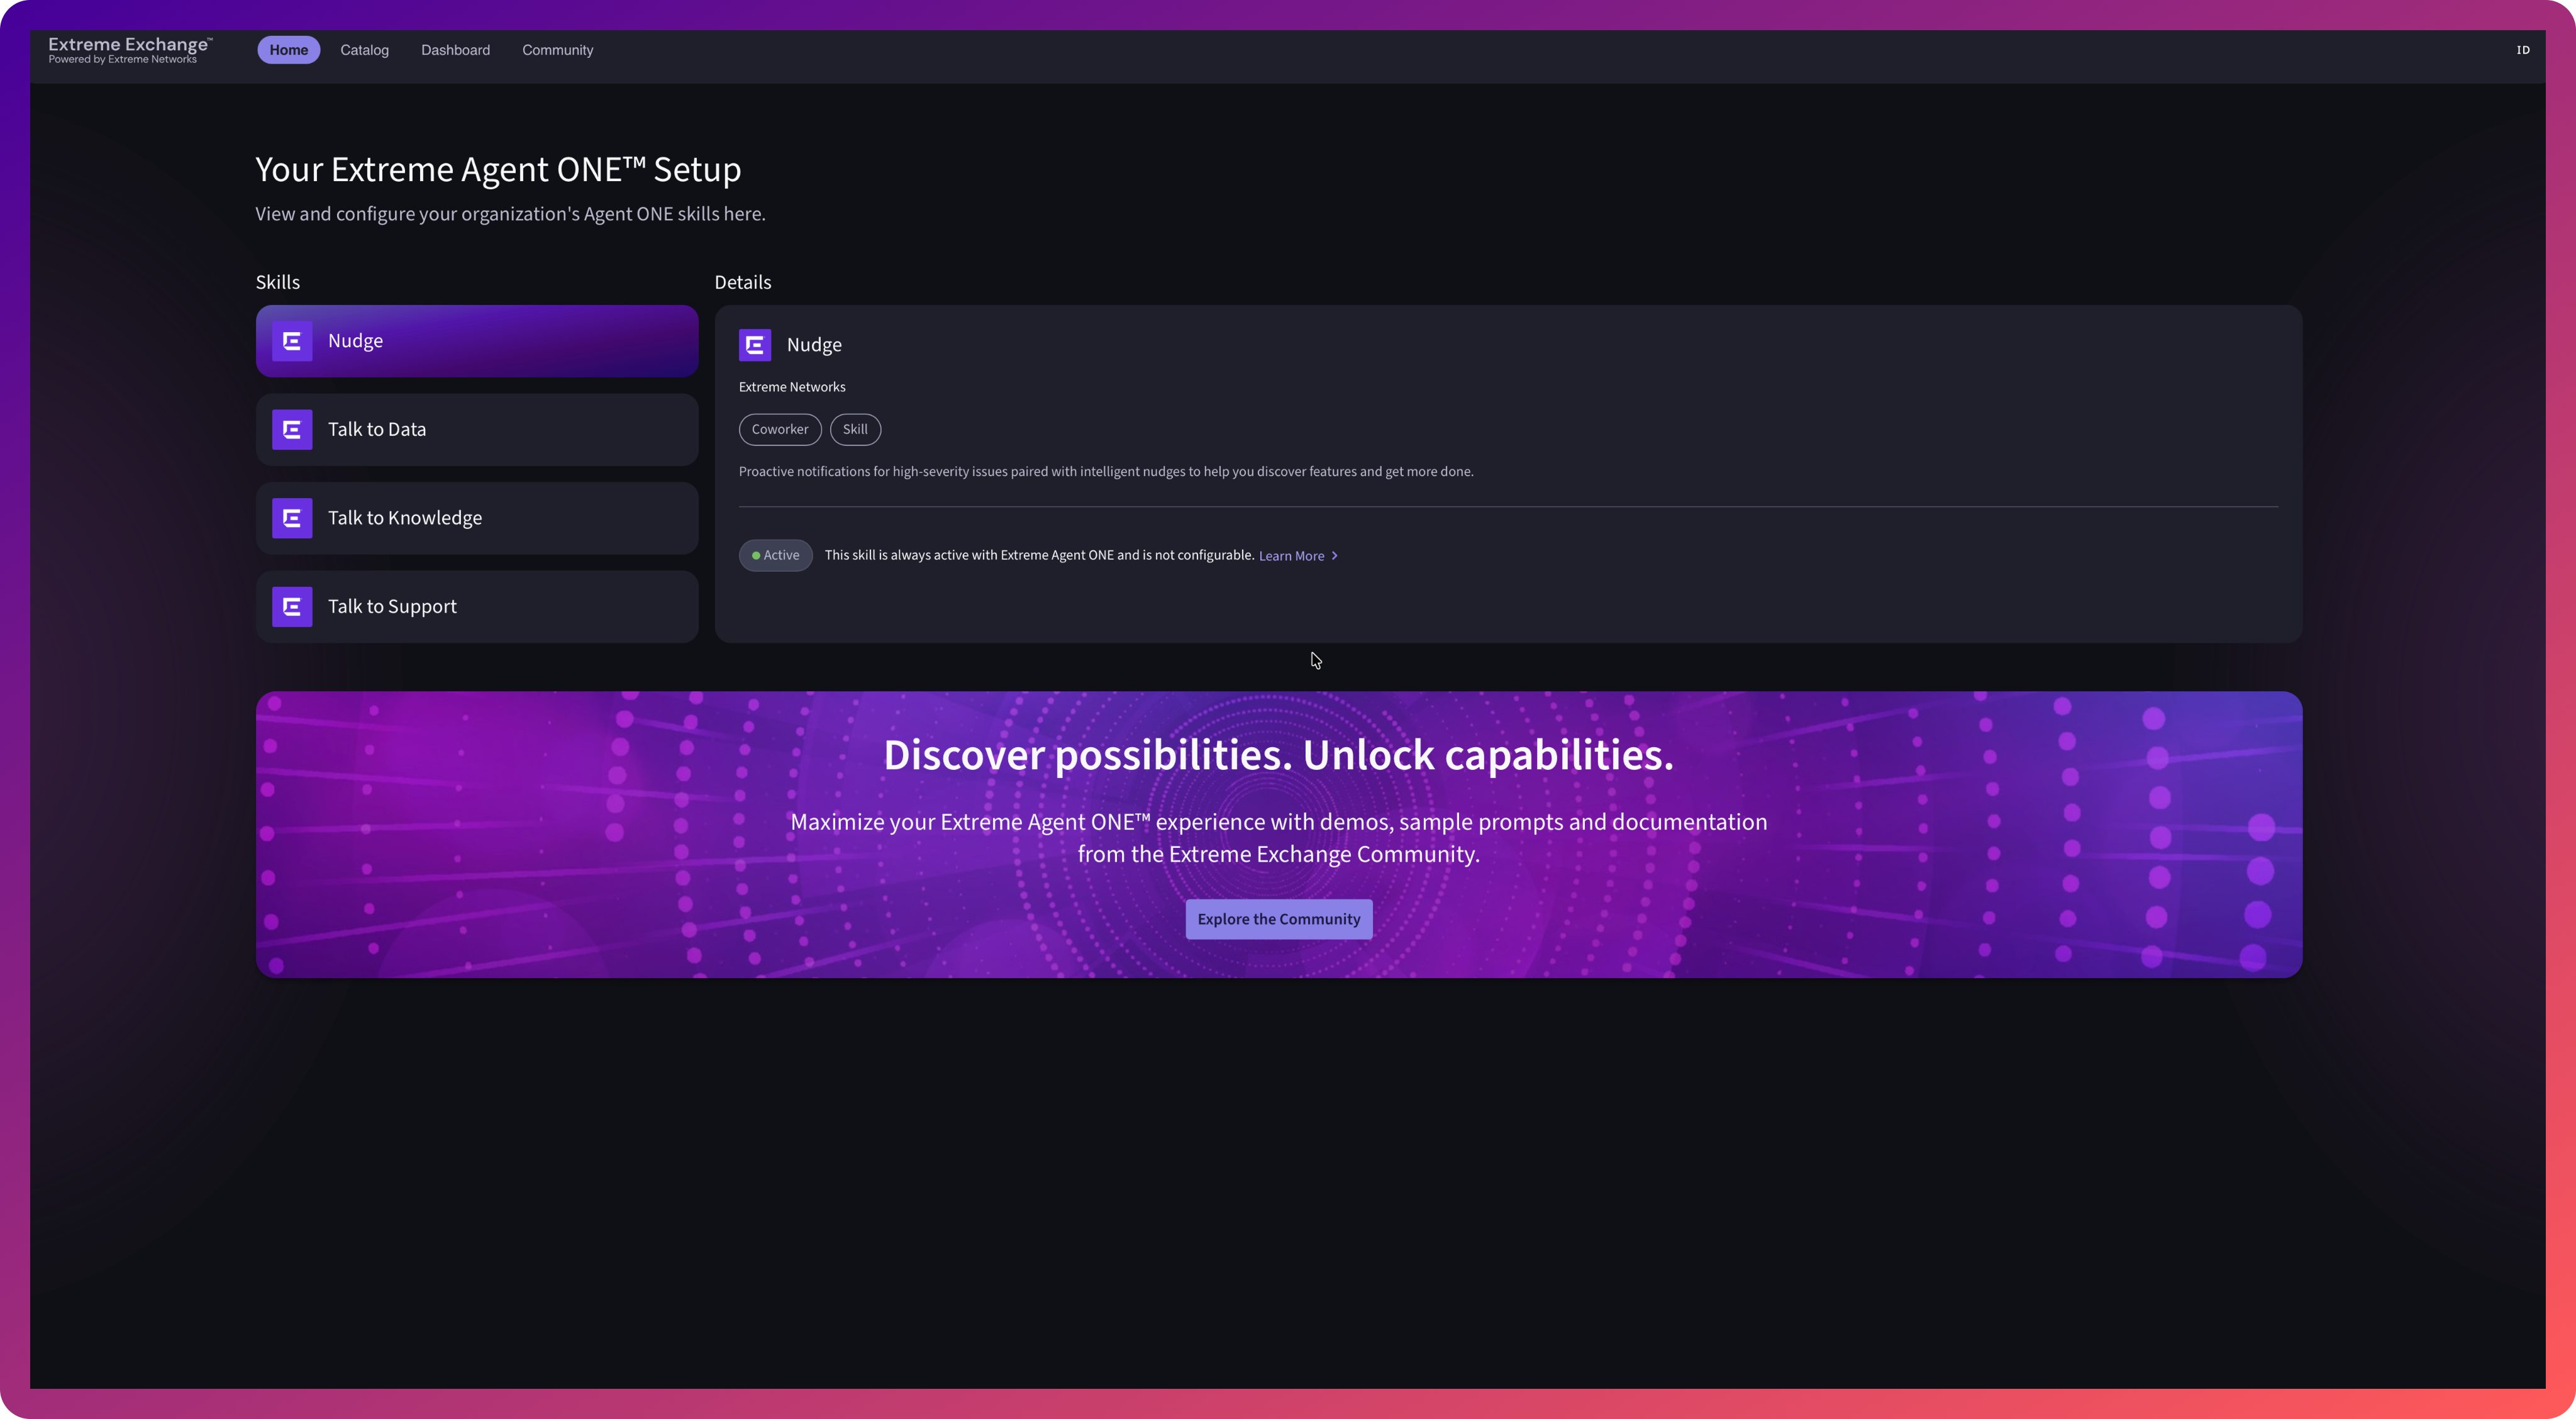Screen dimensions: 2576x1419
Task: Click the Nudge title in Details panel
Action: click(814, 345)
